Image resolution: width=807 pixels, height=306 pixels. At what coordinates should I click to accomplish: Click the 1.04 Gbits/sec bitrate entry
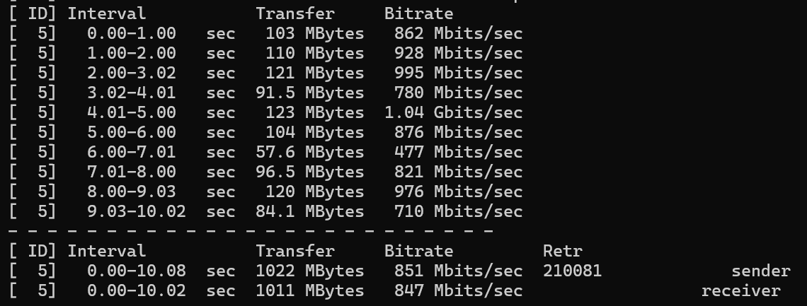coord(454,113)
